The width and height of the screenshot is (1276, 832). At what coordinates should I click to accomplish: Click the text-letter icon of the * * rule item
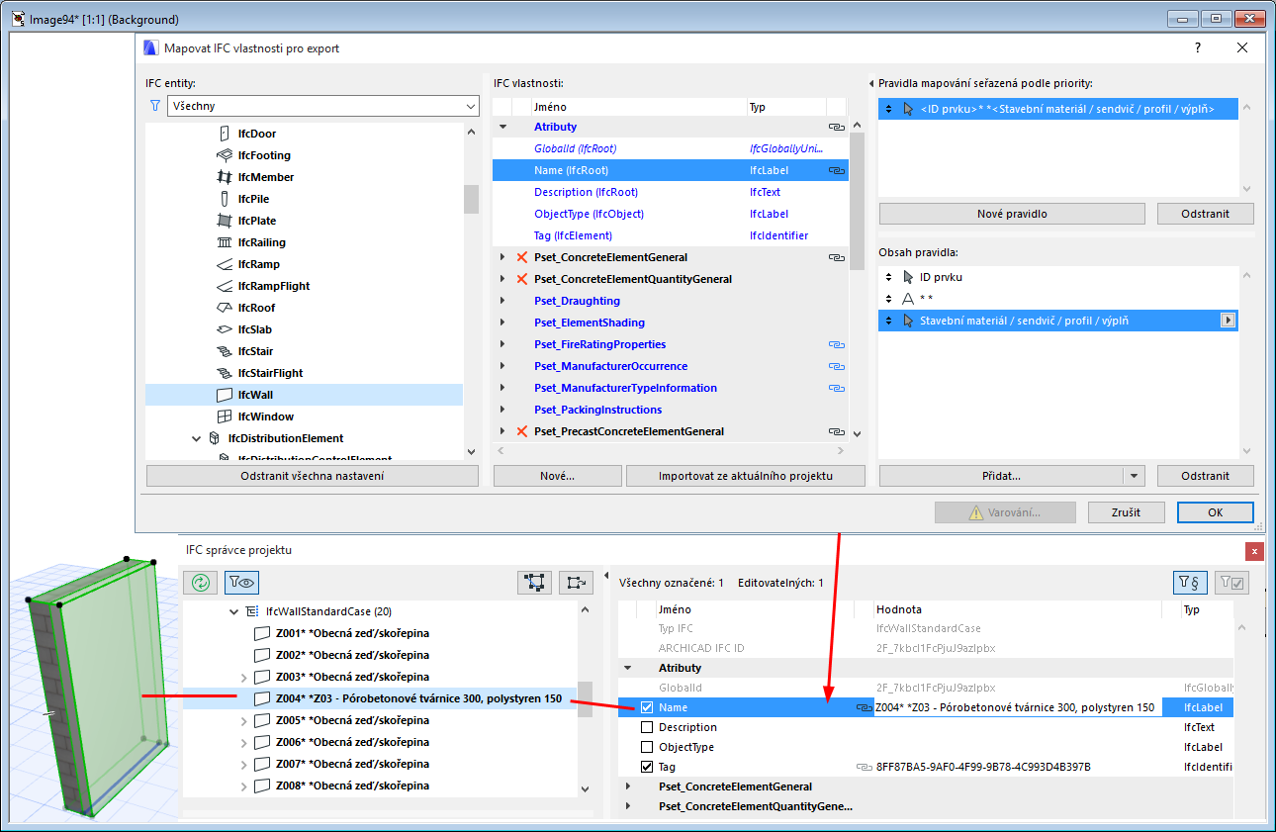click(x=909, y=299)
